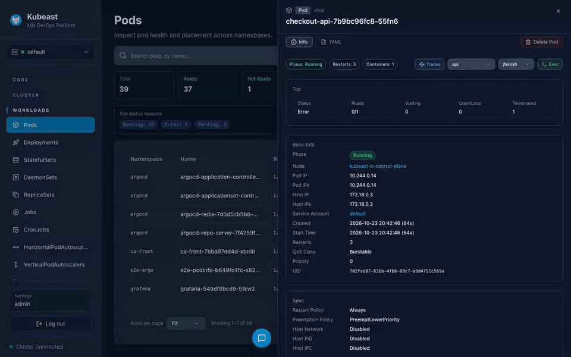This screenshot has width=571, height=357.
Task: Click the Containers: 1 badge
Action: pos(380,64)
